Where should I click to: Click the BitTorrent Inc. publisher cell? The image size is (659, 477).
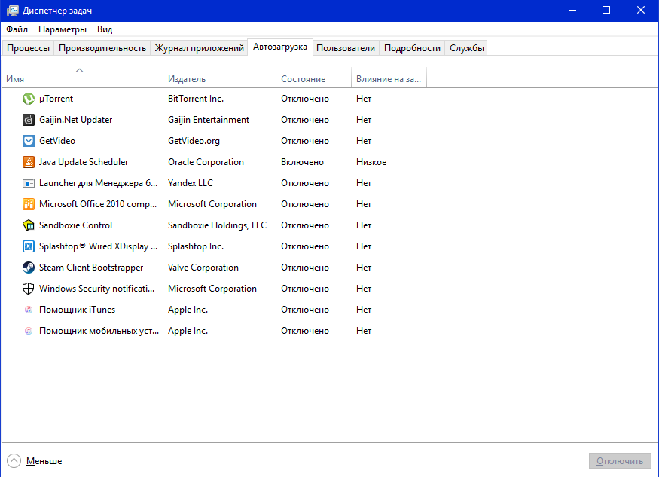coord(196,99)
